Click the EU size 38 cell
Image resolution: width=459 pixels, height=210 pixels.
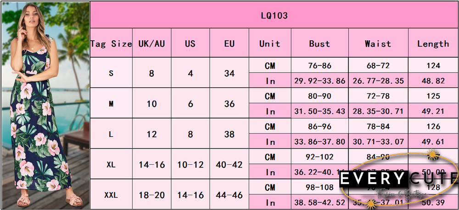(x=229, y=135)
